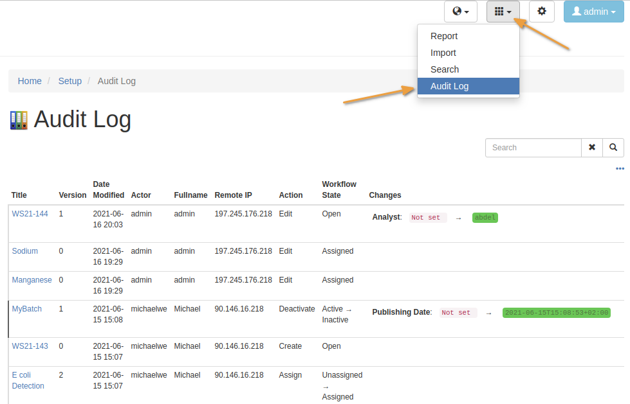Open the globe language dropdown
The width and height of the screenshot is (630, 404).
click(x=461, y=12)
